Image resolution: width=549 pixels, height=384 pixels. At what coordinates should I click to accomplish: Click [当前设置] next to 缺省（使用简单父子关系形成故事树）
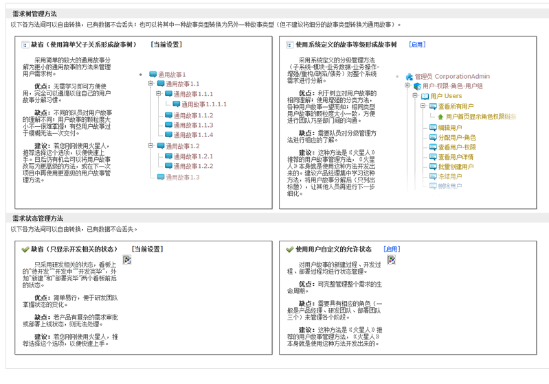tap(166, 45)
